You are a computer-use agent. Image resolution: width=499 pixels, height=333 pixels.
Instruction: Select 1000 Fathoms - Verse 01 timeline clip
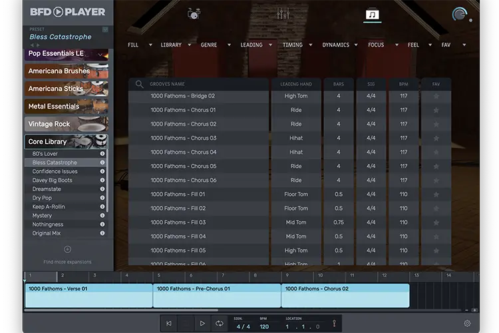[x=88, y=296]
